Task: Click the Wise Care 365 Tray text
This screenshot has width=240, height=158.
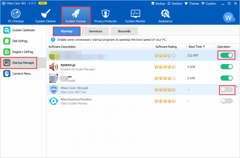Action: coord(73,92)
